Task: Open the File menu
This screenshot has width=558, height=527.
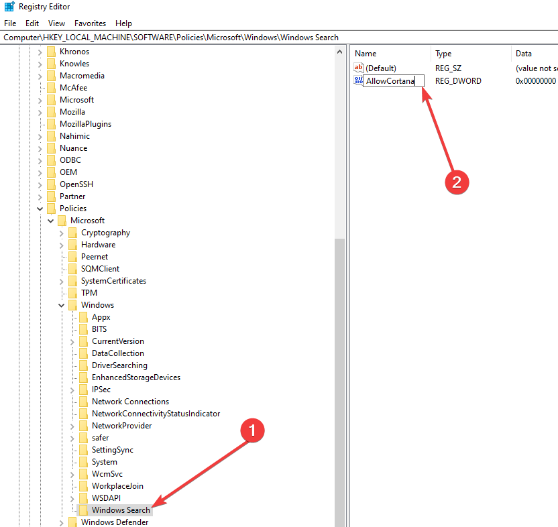Action: point(10,23)
